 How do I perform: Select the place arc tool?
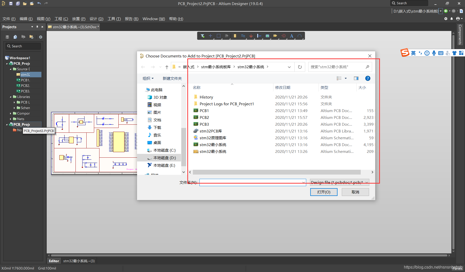coord(300,36)
